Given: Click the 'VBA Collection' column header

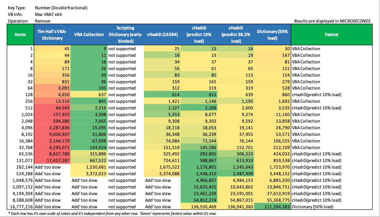Looking at the screenshot, I should (89, 35).
